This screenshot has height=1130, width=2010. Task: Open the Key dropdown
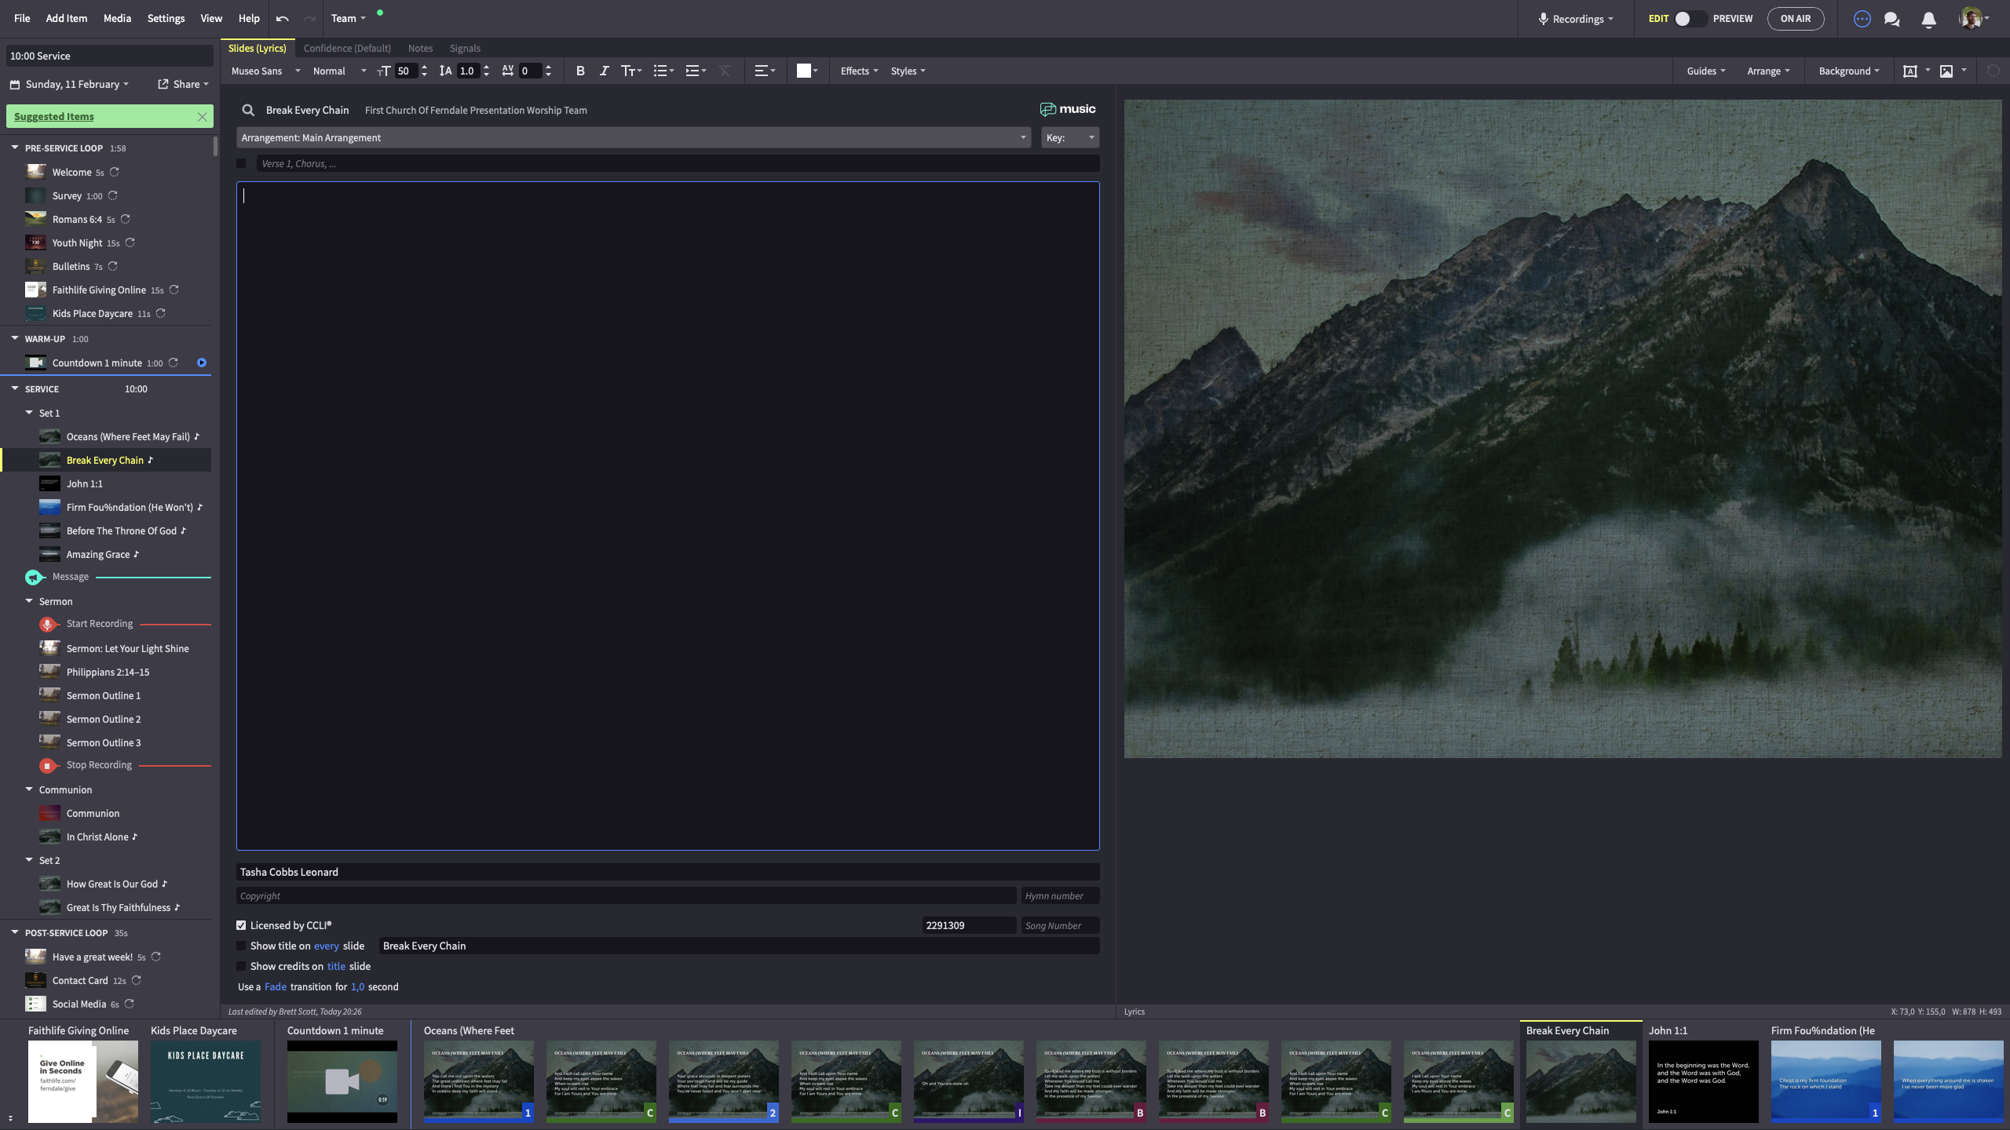1069,137
